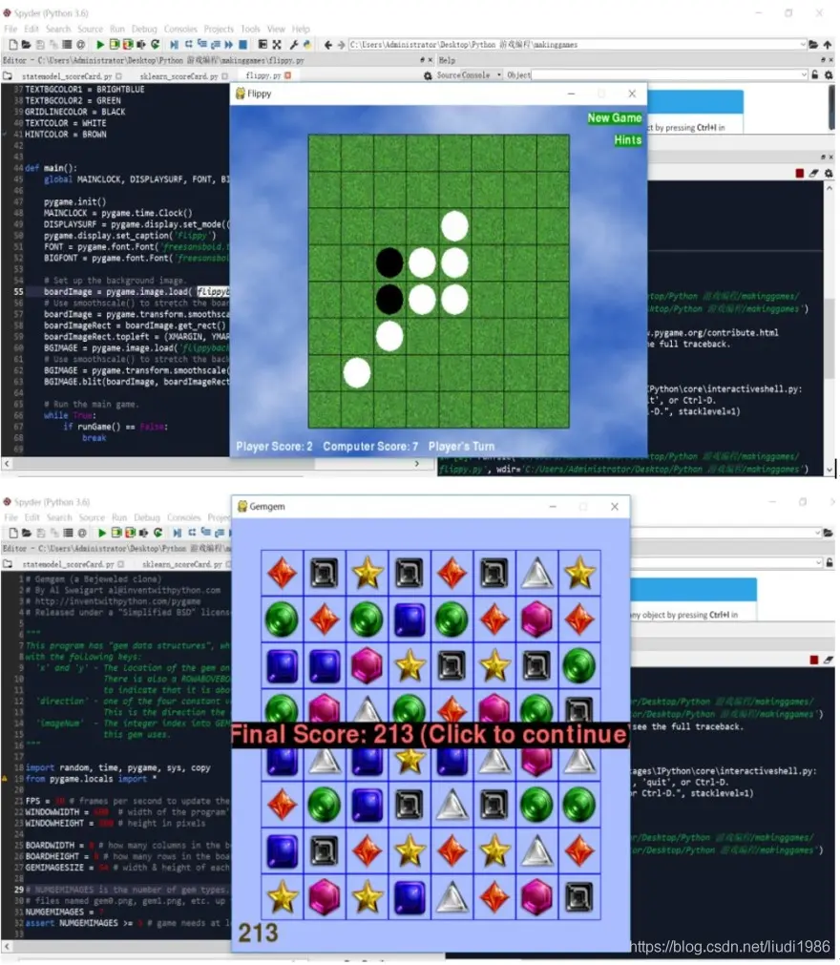
Task: Click Run cell and advance icon behind Flippy
Action: click(x=128, y=44)
